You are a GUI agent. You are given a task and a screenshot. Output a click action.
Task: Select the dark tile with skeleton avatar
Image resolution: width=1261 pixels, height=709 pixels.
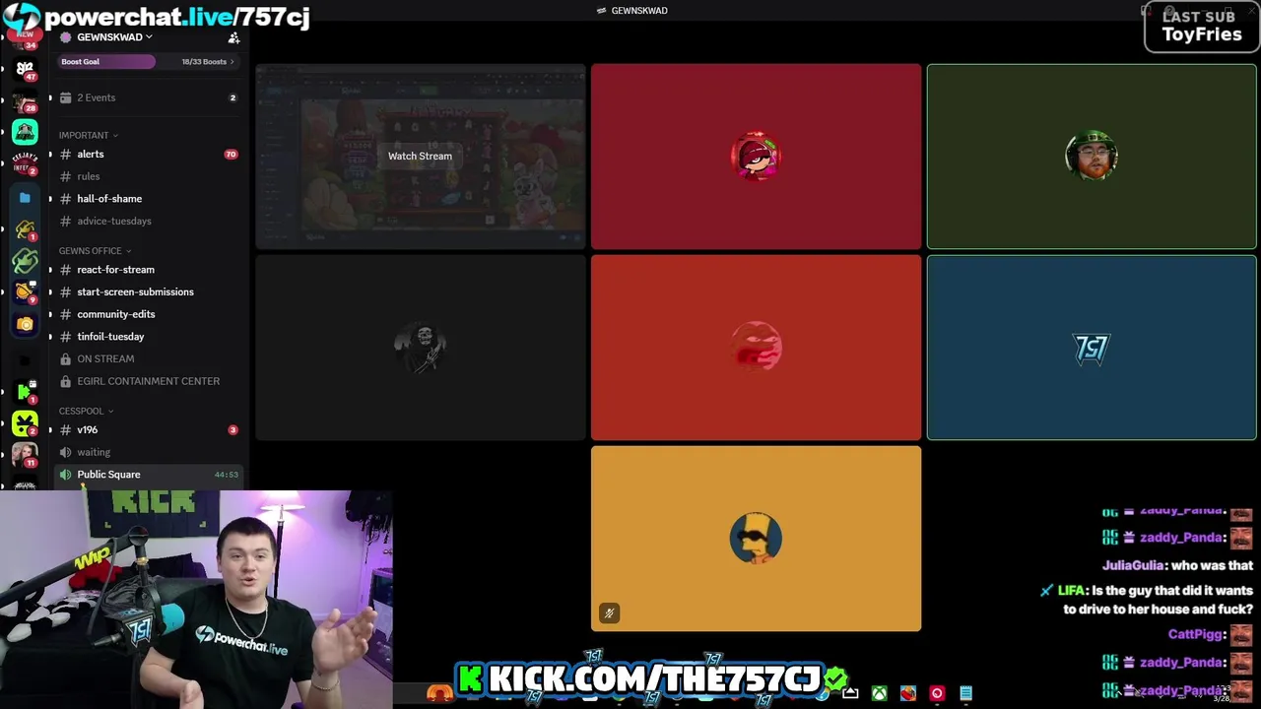pos(421,347)
